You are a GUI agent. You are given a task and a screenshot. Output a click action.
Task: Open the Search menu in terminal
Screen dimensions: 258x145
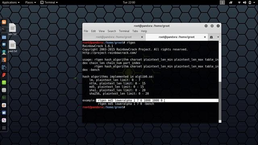tap(112, 31)
